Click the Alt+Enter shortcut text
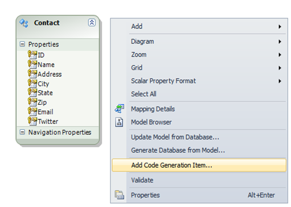Viewport: 291px width, 207px height. point(261,195)
